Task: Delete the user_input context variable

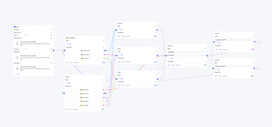Action: pos(51,33)
